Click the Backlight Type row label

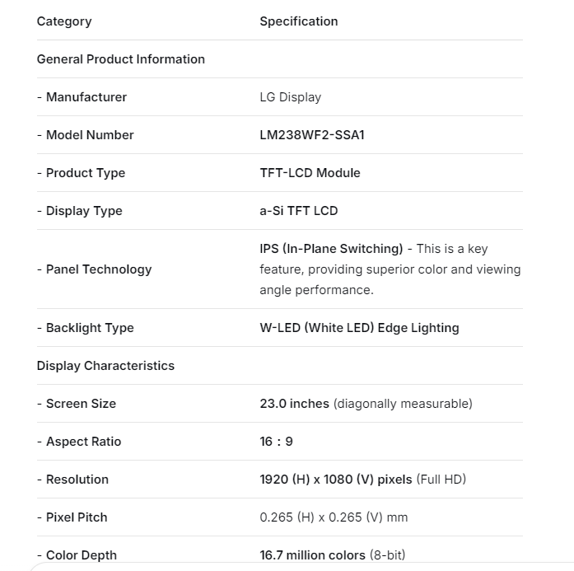(85, 328)
